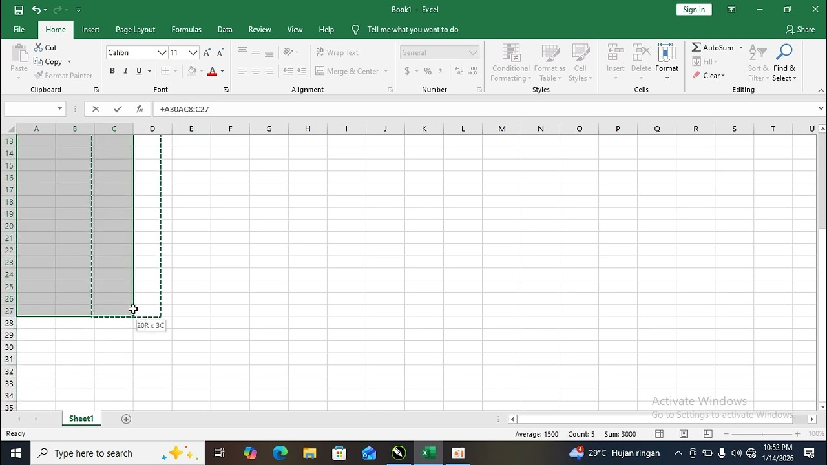Switch to the Data tab
Image resolution: width=827 pixels, height=465 pixels.
tap(225, 30)
